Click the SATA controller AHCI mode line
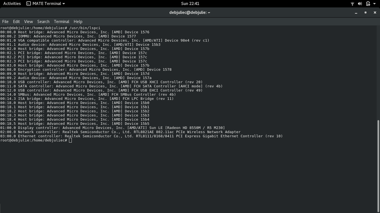 tap(112, 86)
